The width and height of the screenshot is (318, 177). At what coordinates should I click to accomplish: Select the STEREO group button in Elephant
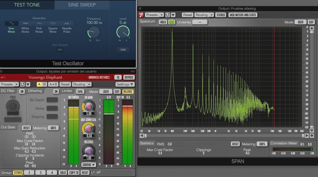tap(18, 172)
